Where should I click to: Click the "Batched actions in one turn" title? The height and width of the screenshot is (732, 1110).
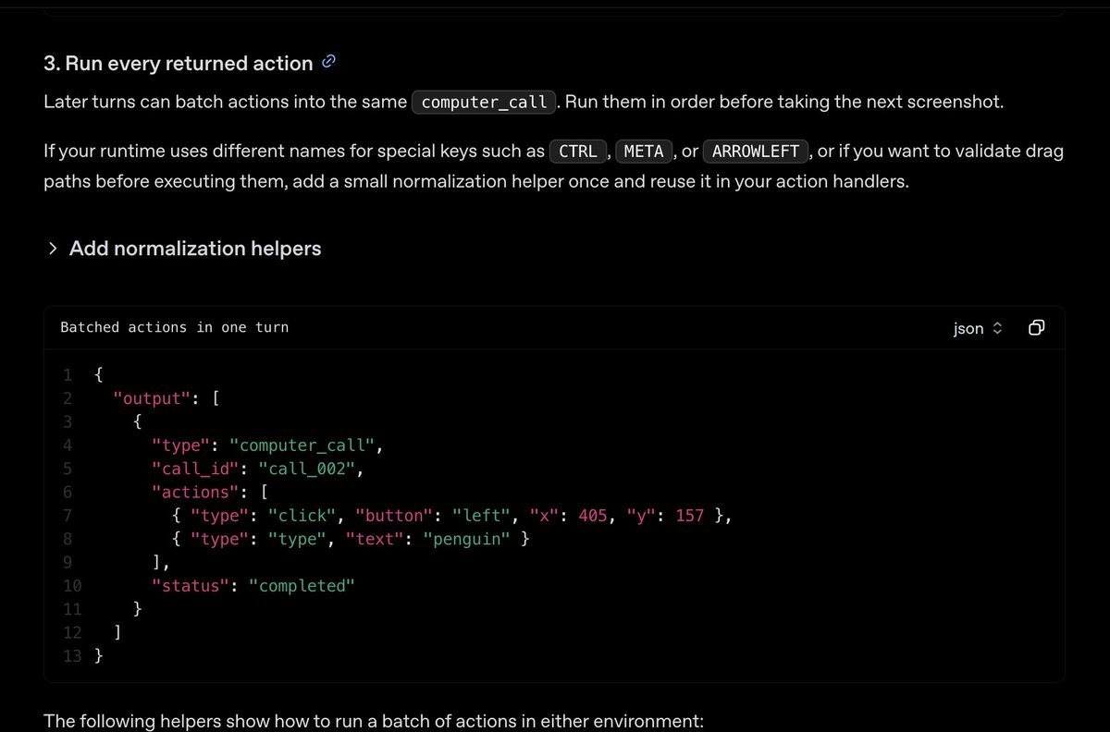point(174,327)
